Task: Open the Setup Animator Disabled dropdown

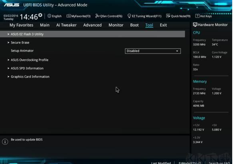Action: coord(153,51)
